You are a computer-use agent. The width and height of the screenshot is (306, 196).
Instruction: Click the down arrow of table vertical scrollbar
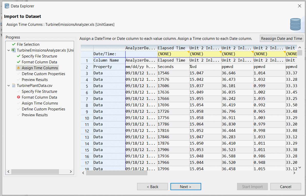coord(300,168)
